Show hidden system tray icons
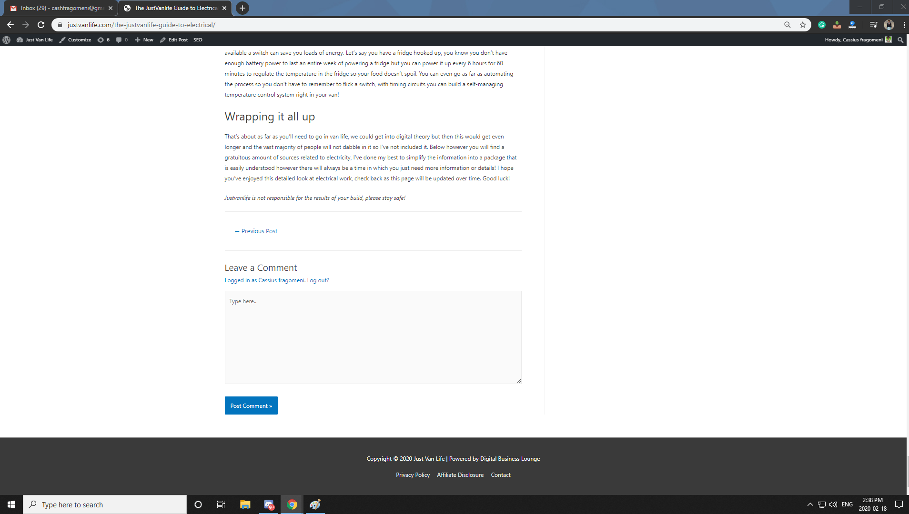Viewport: 909px width, 514px height. pyautogui.click(x=810, y=504)
